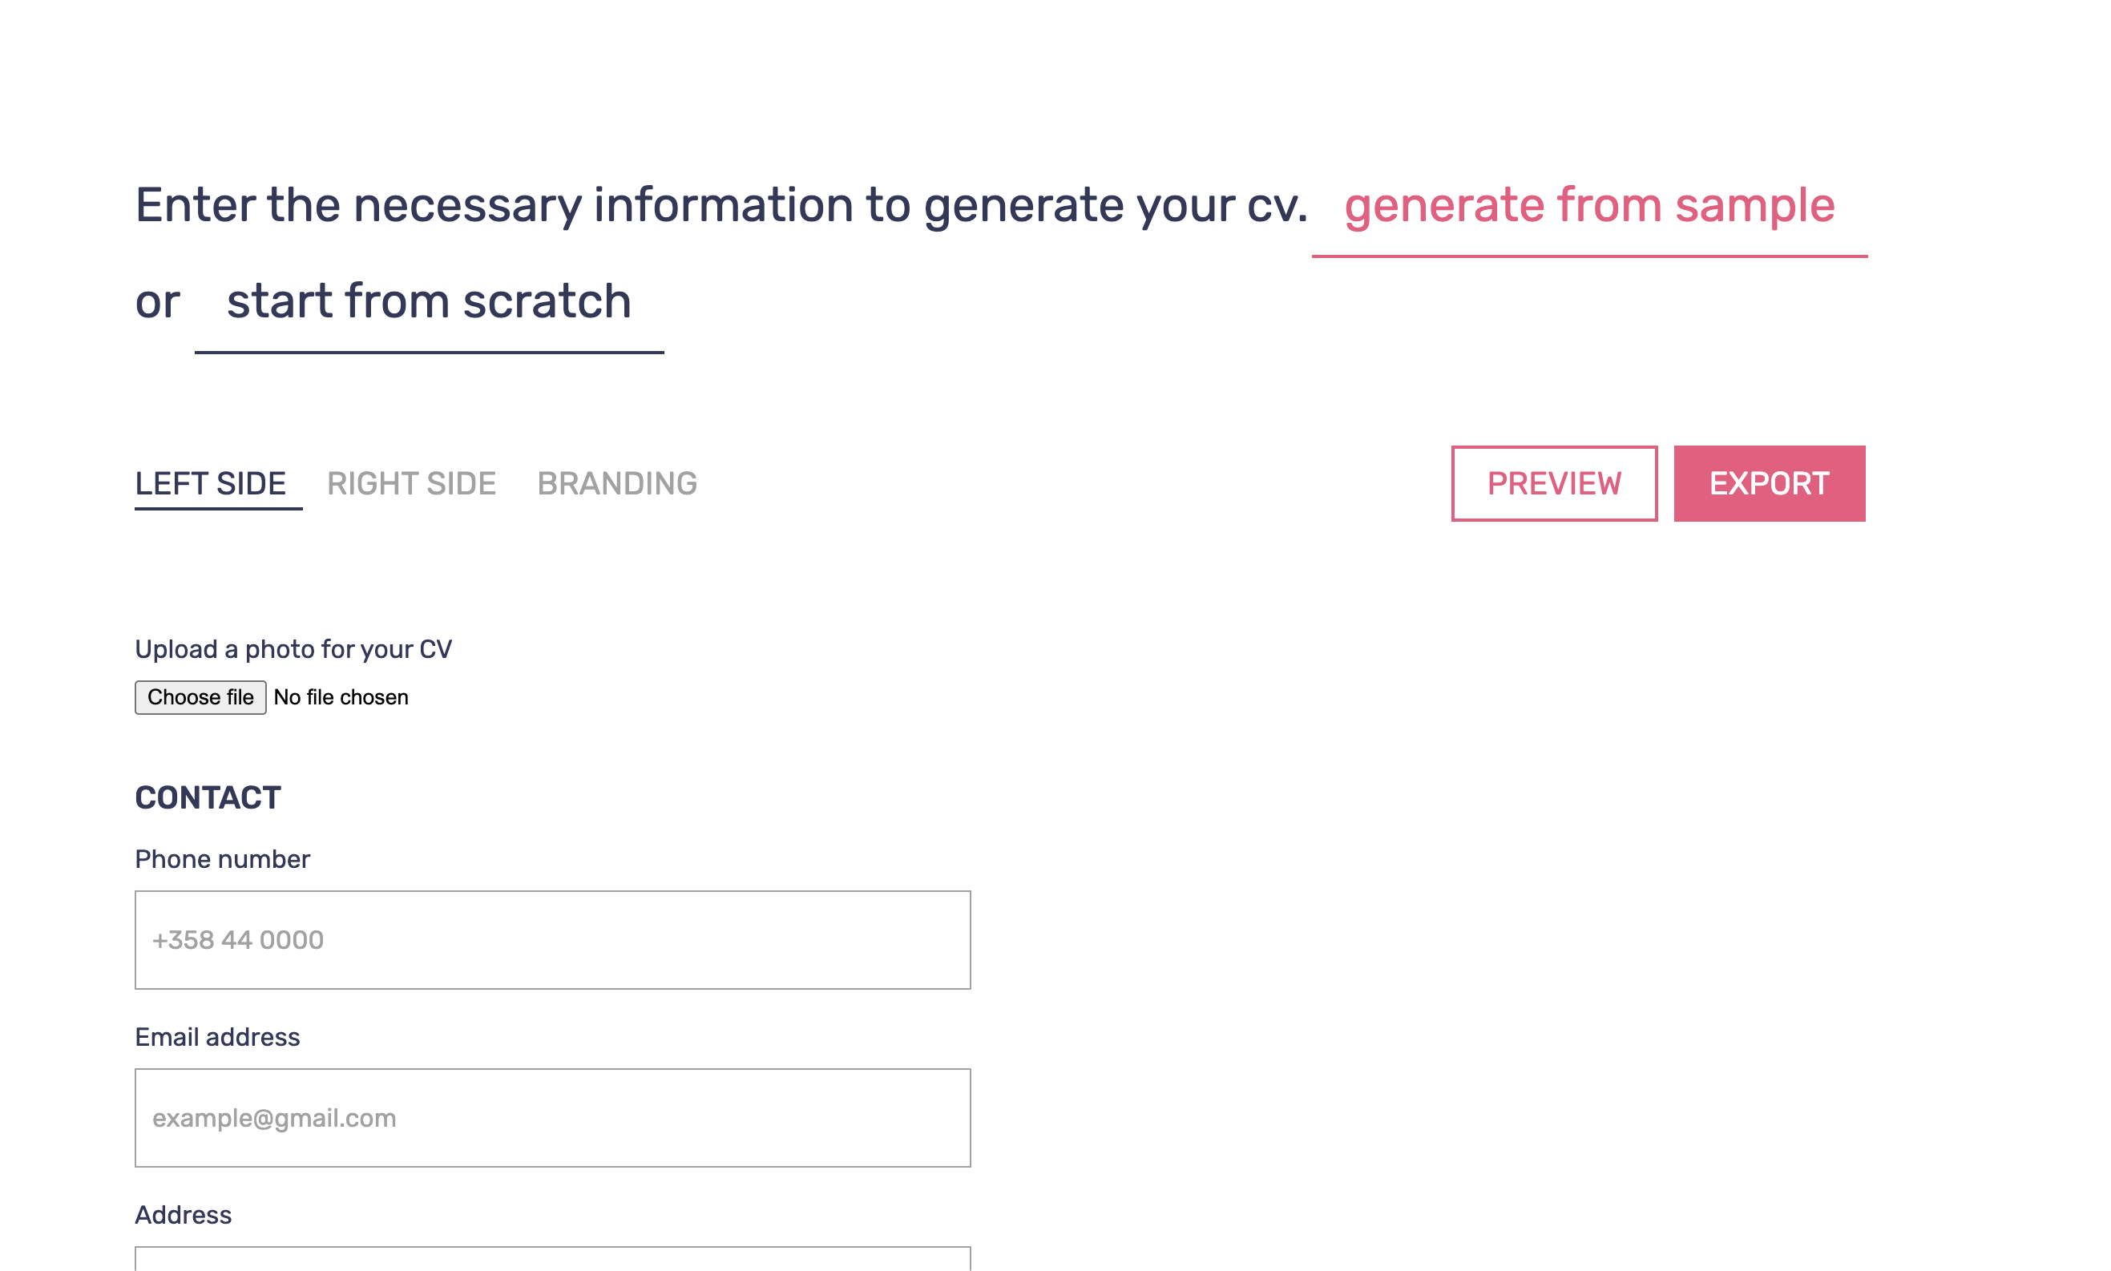Screen dimensions: 2111x1271
Task: Click the 'Address' field label
Action: [x=184, y=1214]
